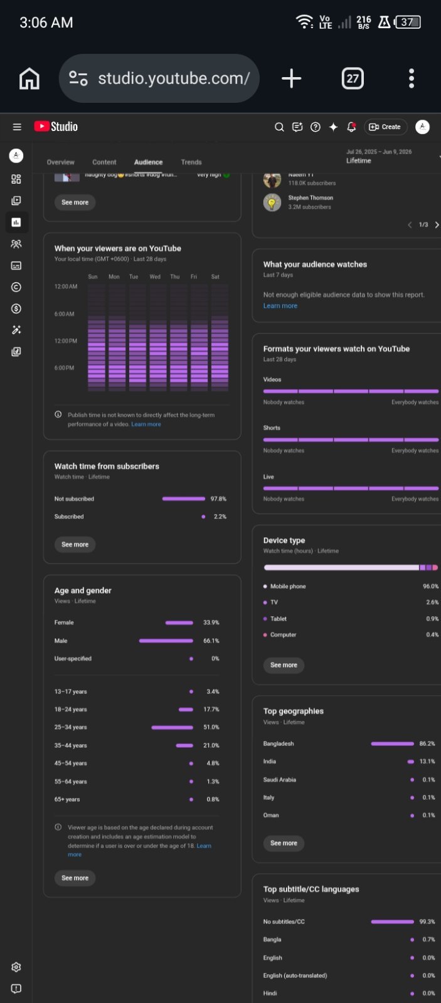This screenshot has width=441, height=1003.
Task: Click See more in Device type card
Action: (284, 665)
